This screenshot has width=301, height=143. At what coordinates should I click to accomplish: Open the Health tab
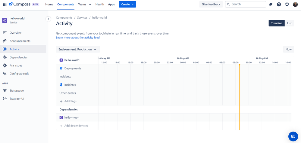(x=100, y=4)
